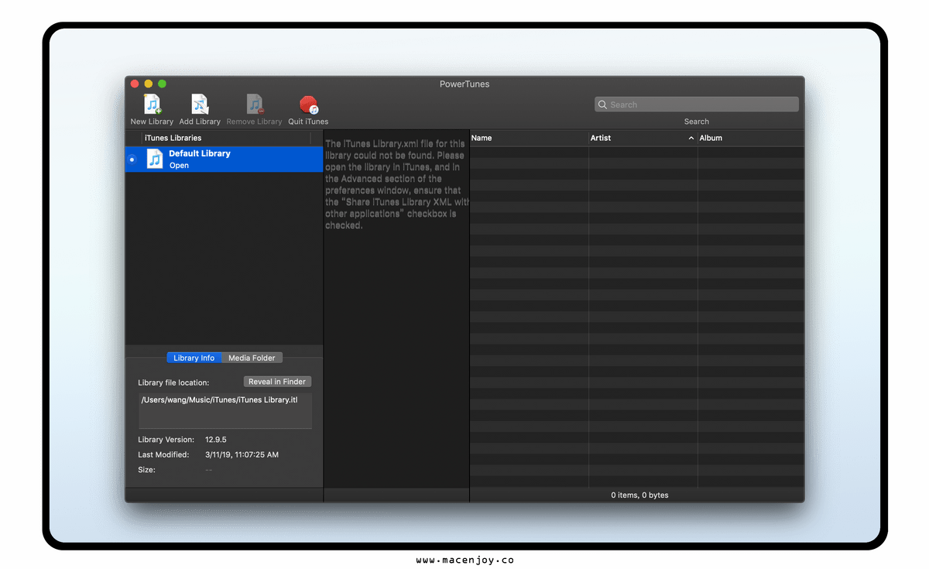Close the PowerTunes window with the red button
Screen dimensions: 929x569
(135, 84)
